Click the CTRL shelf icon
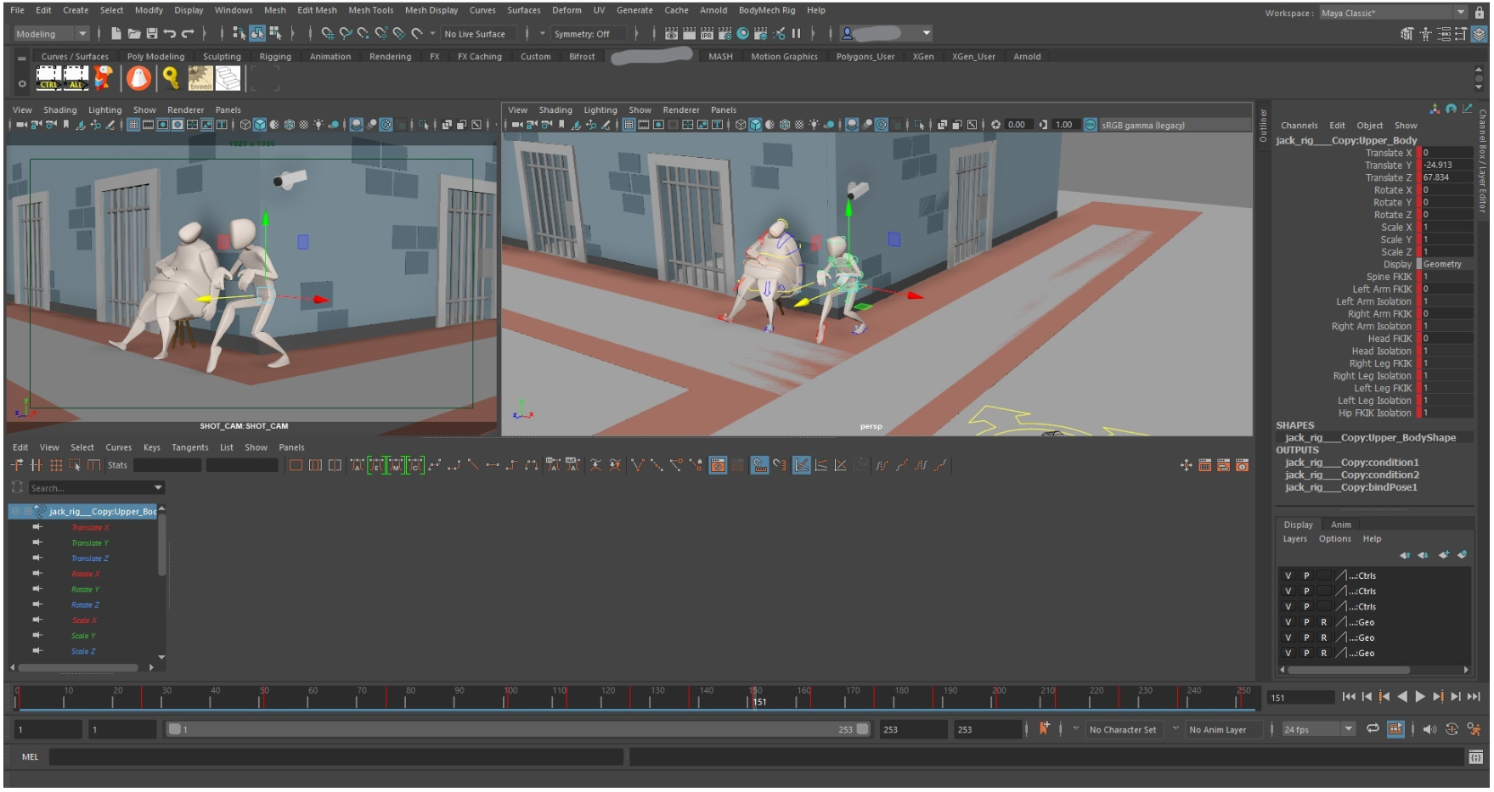The image size is (1494, 792). (x=48, y=78)
